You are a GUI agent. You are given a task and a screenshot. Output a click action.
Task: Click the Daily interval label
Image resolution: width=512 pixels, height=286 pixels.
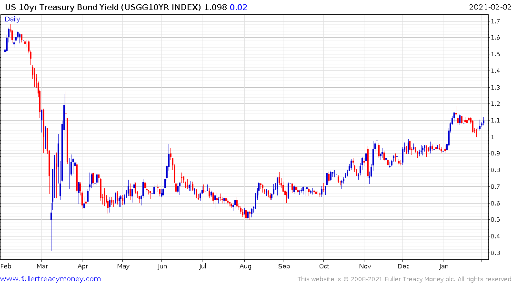pyautogui.click(x=12, y=19)
